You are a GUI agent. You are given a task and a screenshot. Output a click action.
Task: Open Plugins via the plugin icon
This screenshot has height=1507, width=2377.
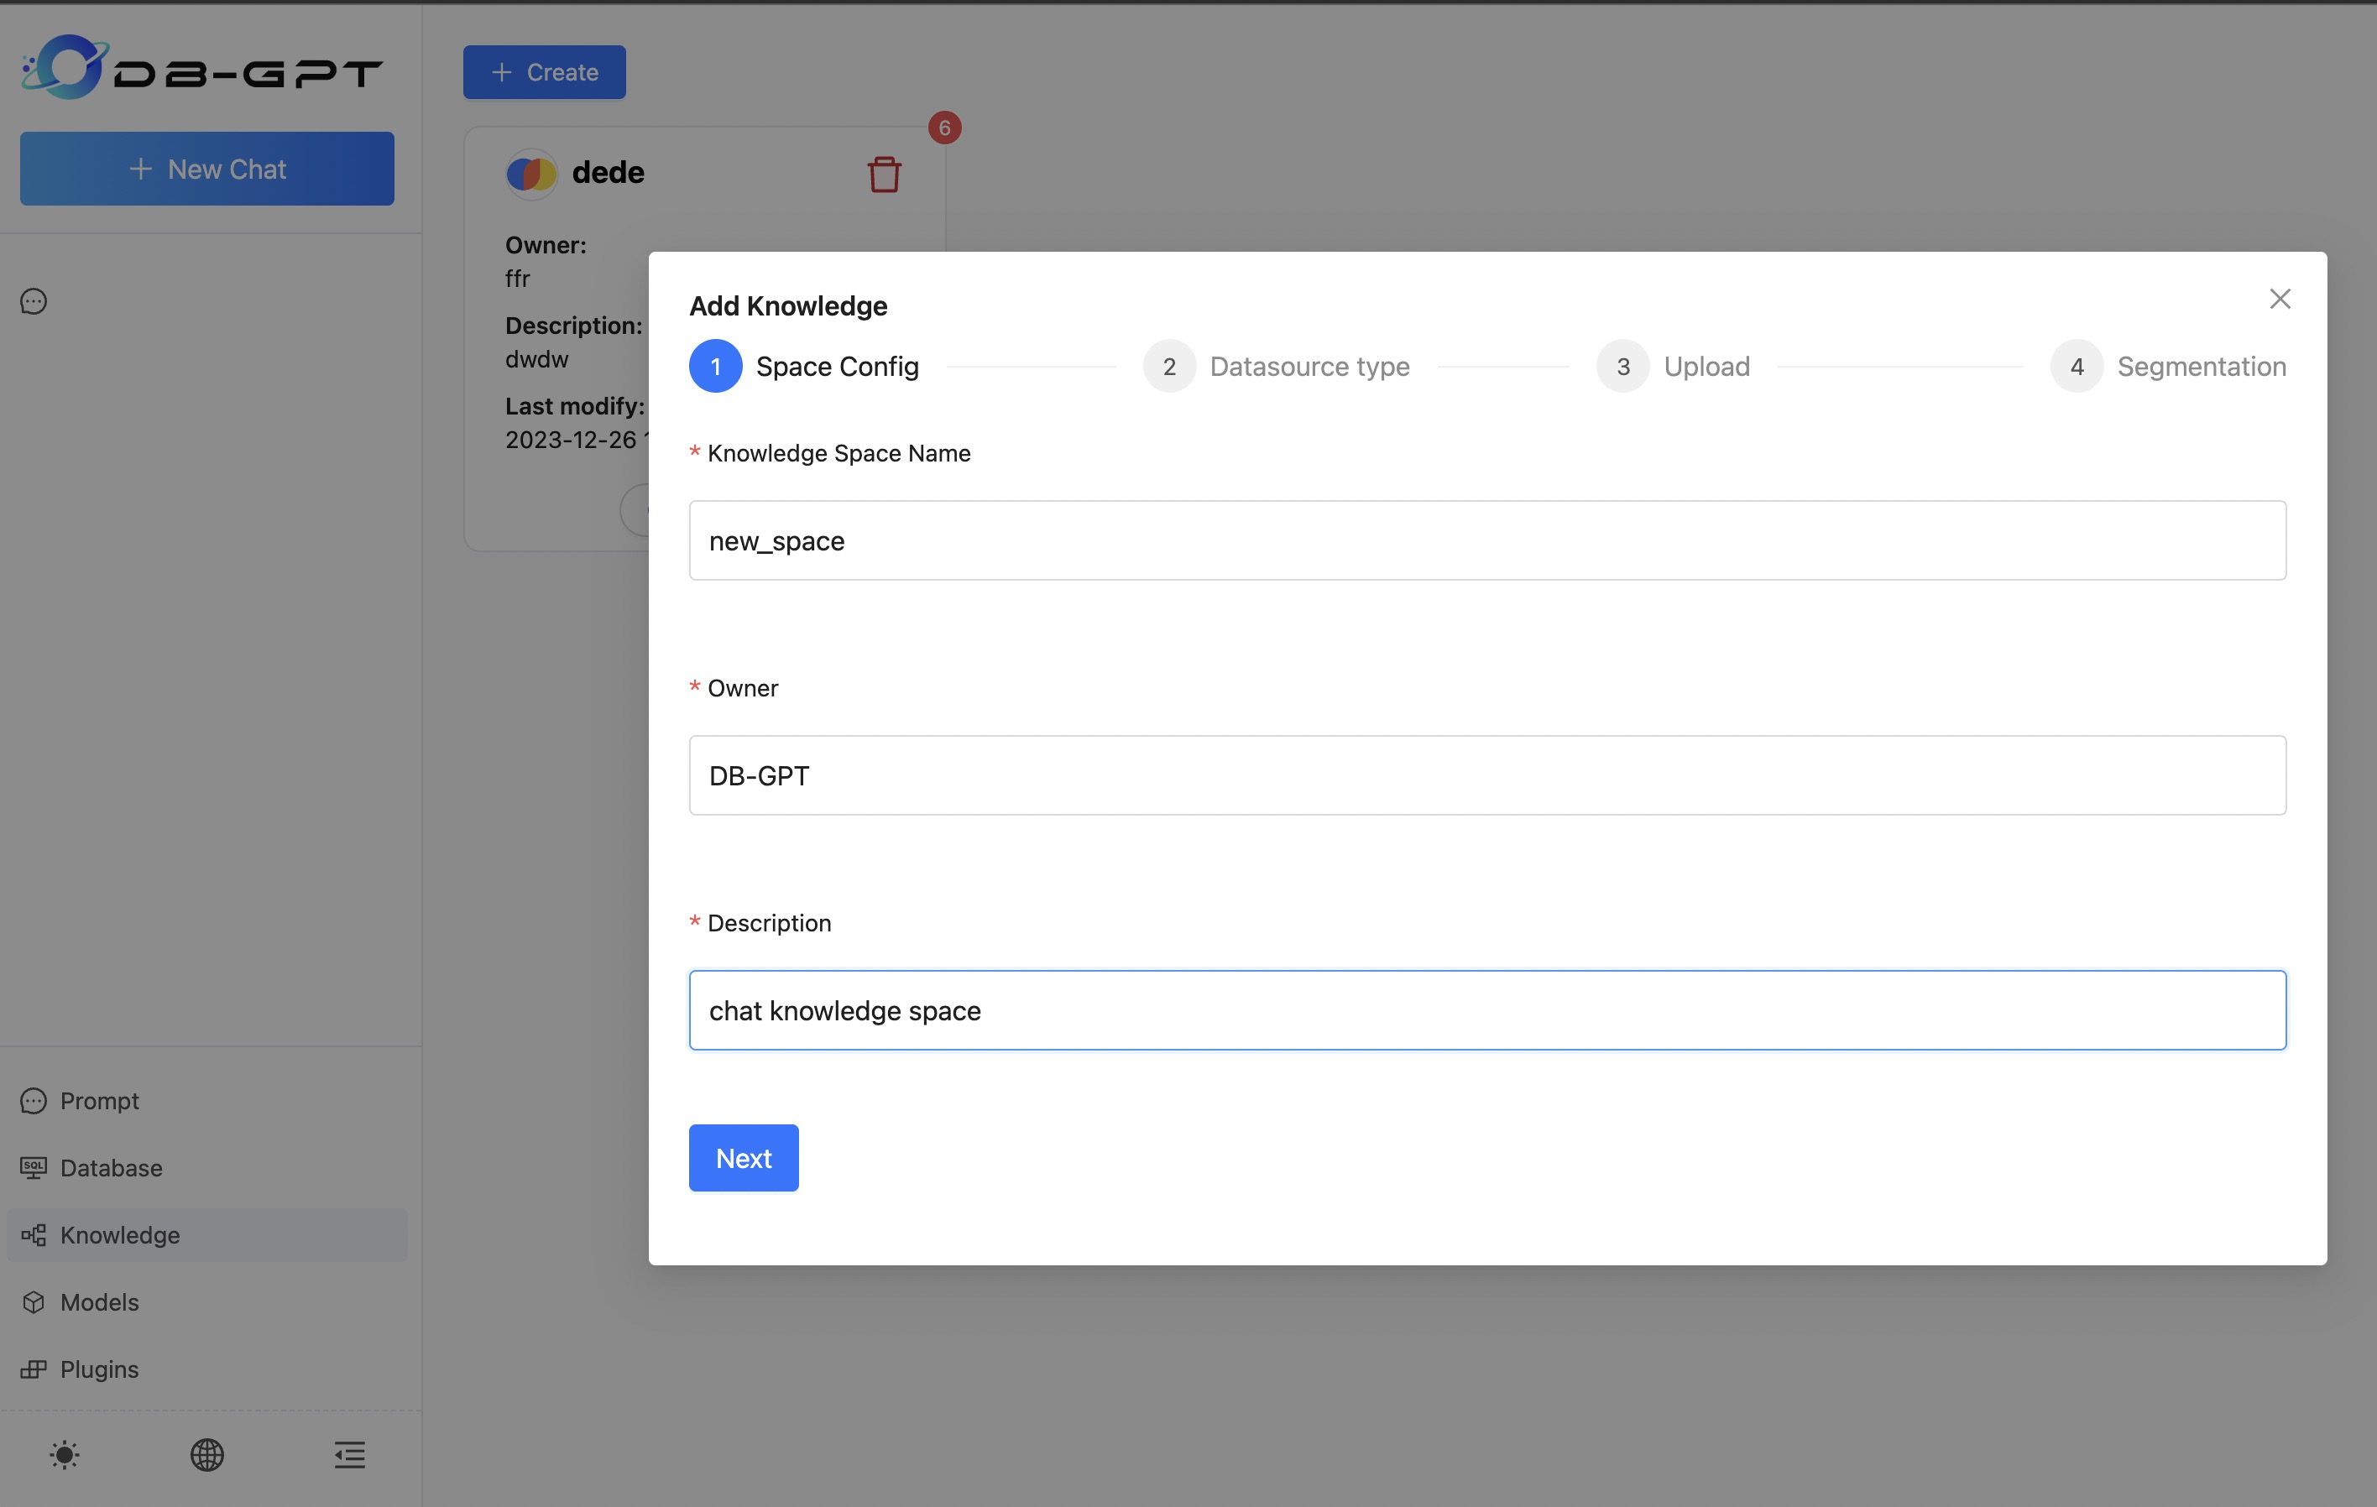(34, 1369)
